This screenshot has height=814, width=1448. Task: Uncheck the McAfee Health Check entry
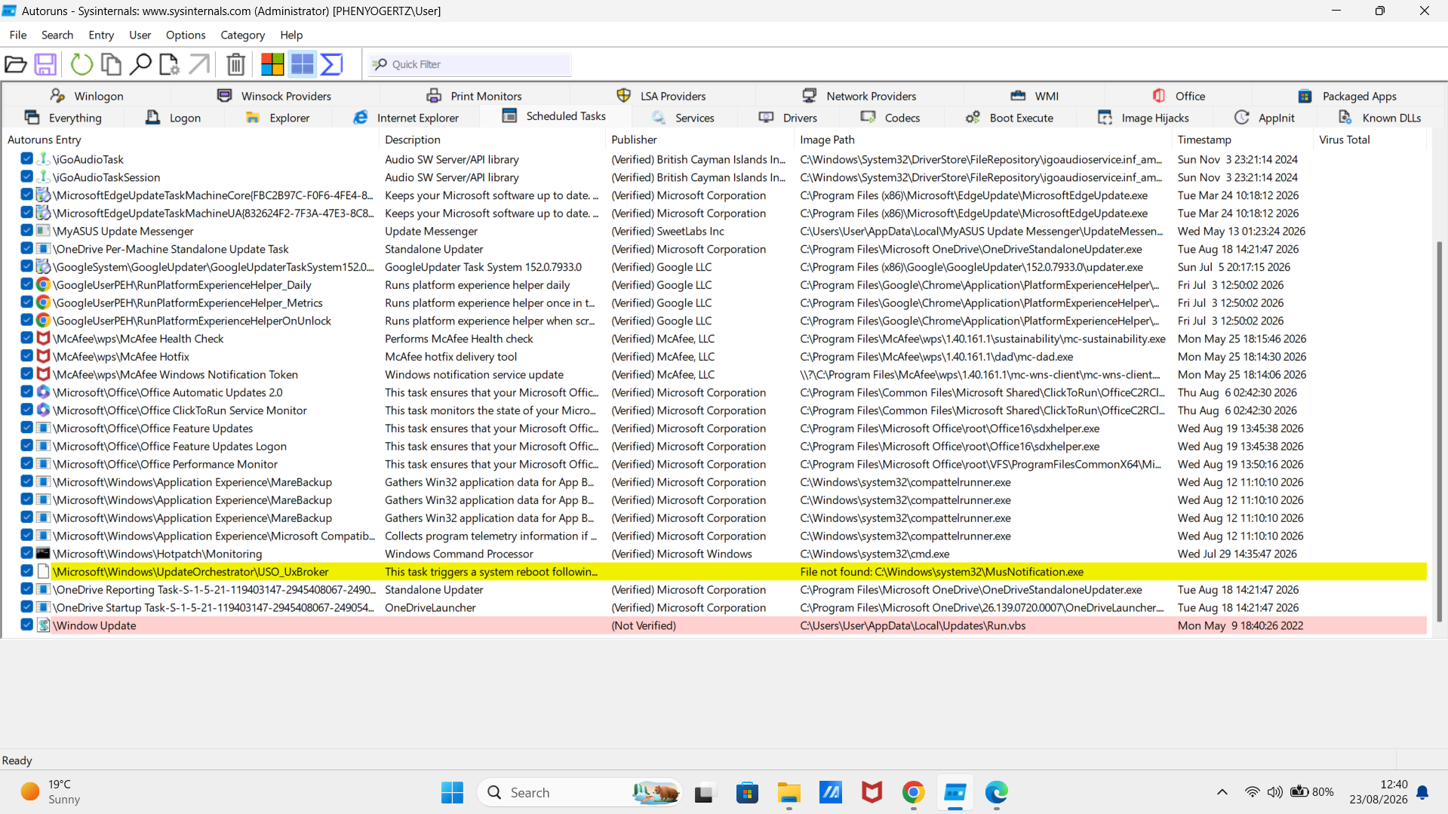pos(26,338)
